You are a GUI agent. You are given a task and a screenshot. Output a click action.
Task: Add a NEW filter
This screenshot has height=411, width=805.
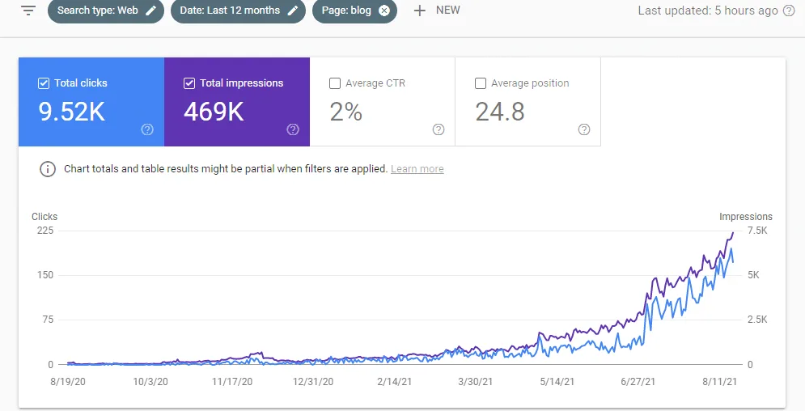[437, 11]
